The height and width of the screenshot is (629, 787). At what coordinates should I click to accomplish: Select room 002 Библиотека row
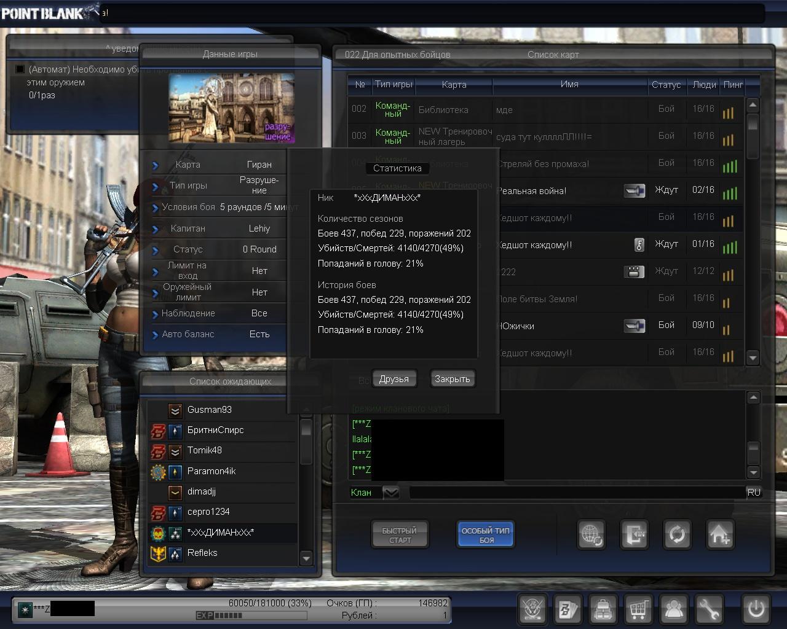(546, 109)
